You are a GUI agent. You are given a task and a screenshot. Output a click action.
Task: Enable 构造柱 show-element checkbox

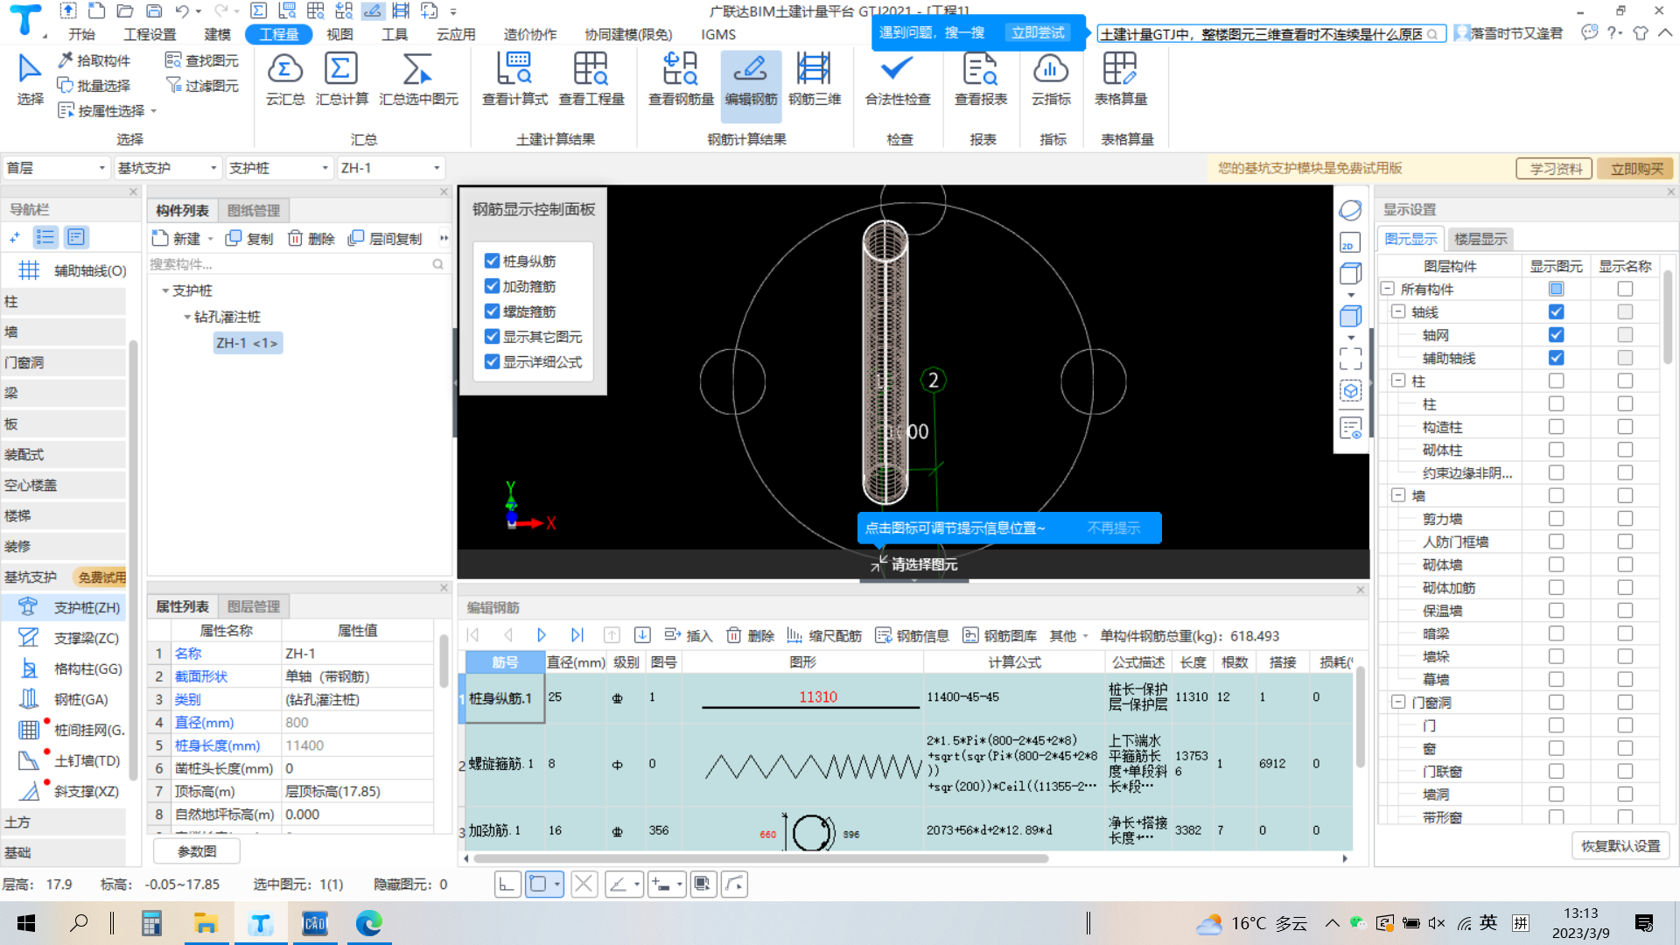click(x=1556, y=427)
